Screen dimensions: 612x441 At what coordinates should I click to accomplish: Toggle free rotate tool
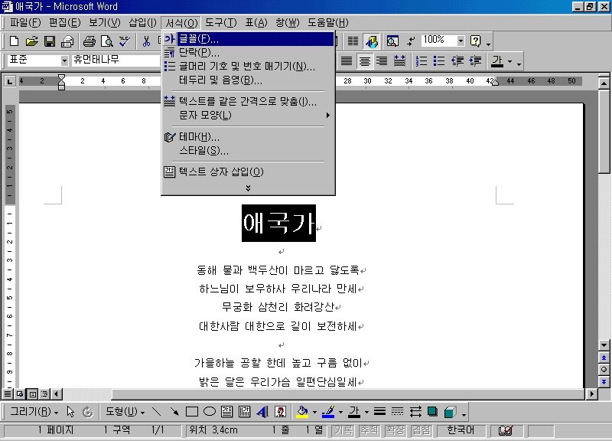(x=88, y=411)
